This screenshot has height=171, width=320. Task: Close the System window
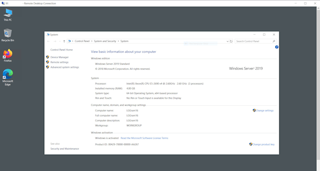[x=274, y=35]
